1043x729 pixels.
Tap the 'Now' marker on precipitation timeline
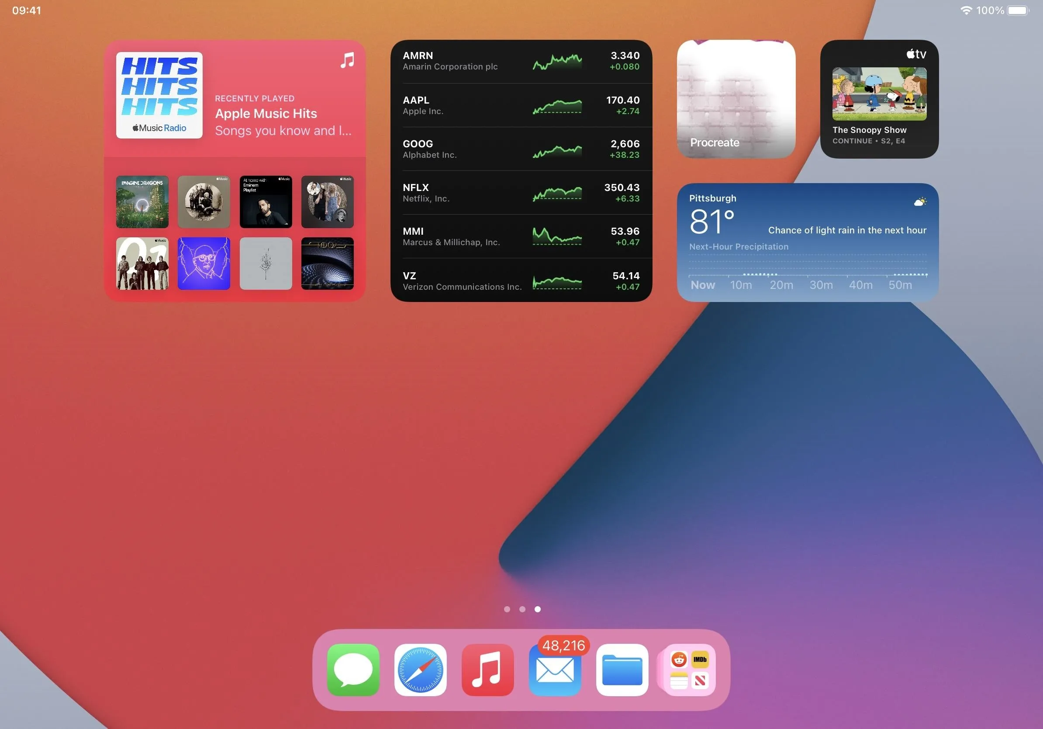click(703, 285)
